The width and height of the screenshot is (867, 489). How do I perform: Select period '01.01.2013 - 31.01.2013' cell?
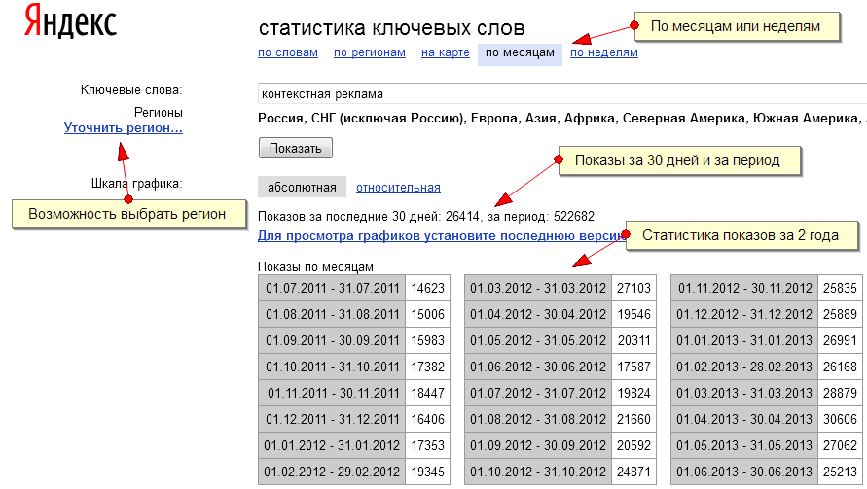tap(744, 340)
